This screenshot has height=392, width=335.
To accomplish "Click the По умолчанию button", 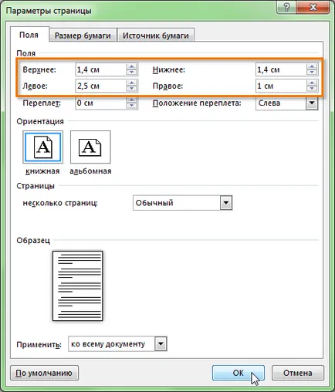I will [x=44, y=373].
